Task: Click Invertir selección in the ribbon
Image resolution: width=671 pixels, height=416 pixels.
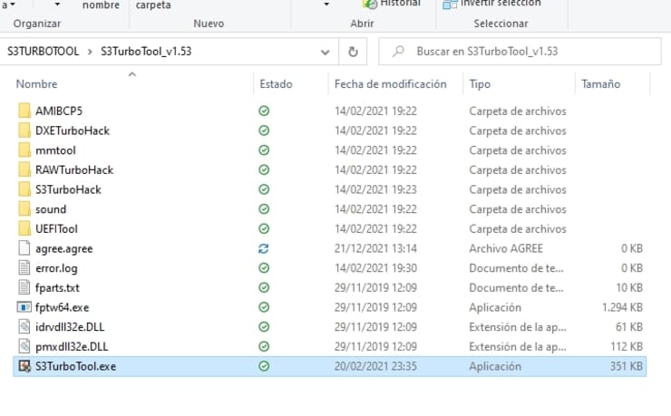Action: pyautogui.click(x=492, y=4)
